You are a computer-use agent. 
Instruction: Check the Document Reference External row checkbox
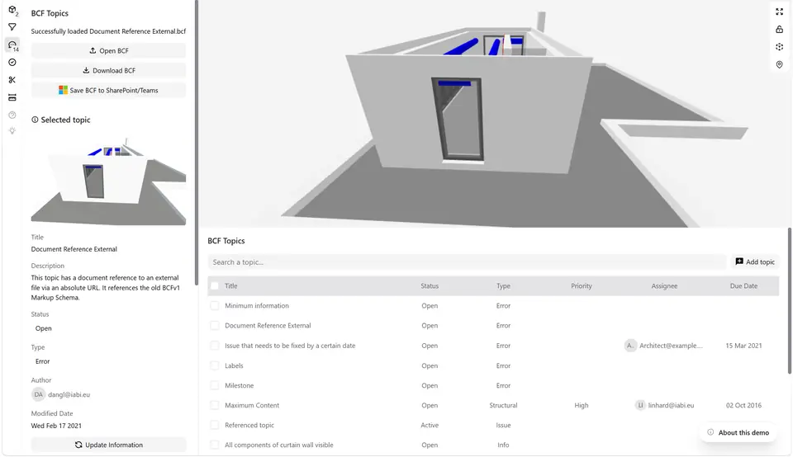[x=215, y=326]
